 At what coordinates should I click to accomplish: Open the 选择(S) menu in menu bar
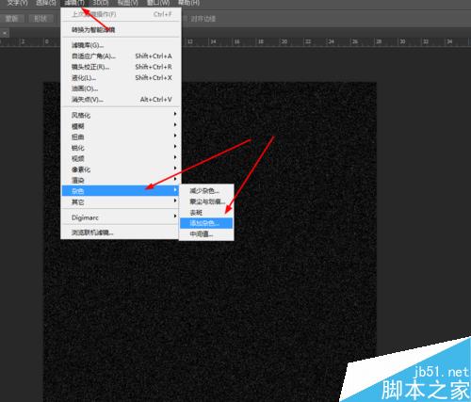[x=46, y=3]
